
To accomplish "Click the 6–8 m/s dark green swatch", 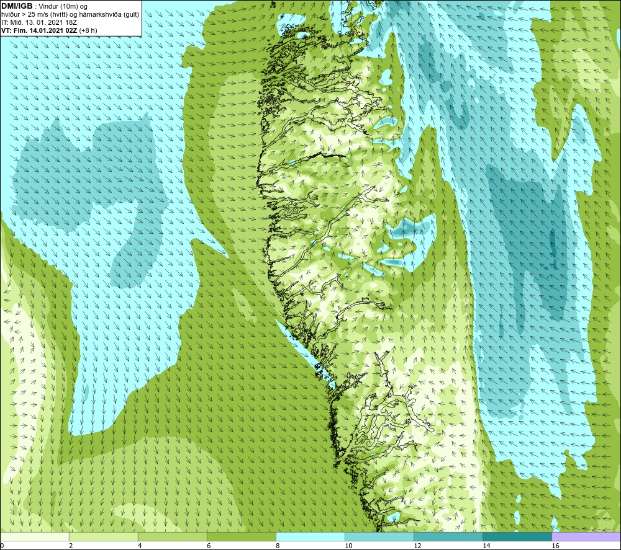I will click(x=242, y=536).
